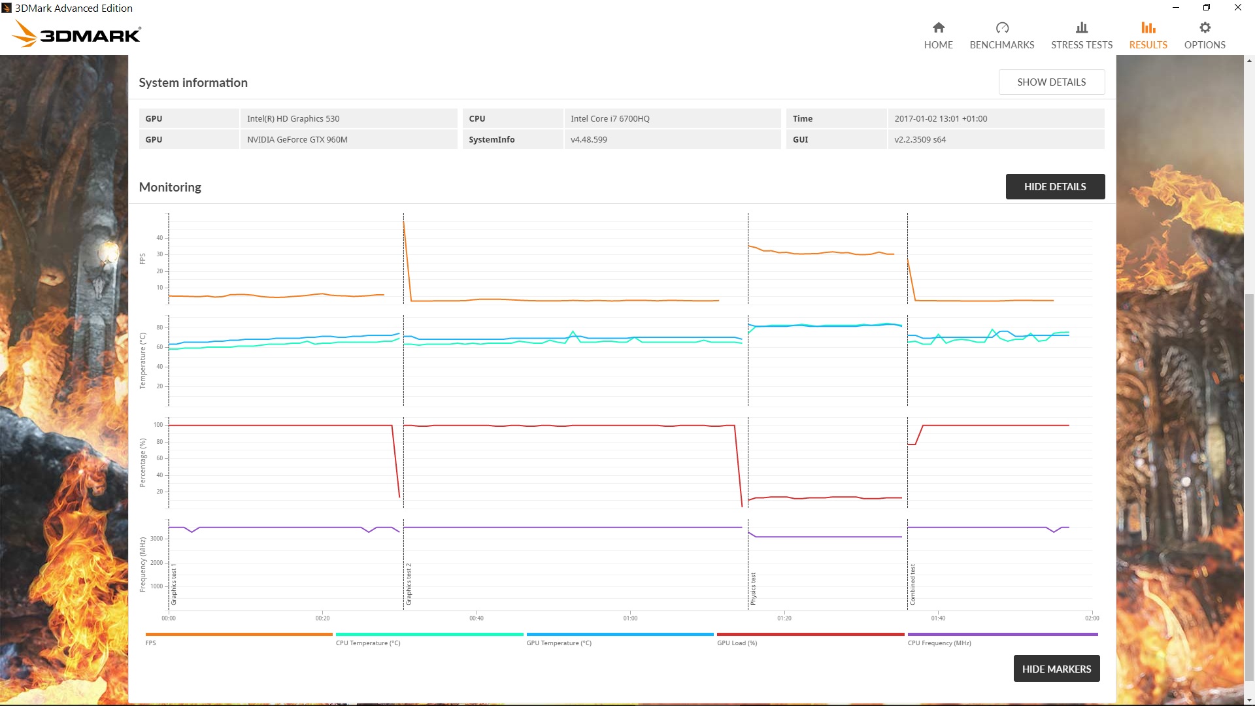Open the OPTIONS tab label
The height and width of the screenshot is (706, 1255).
point(1205,45)
